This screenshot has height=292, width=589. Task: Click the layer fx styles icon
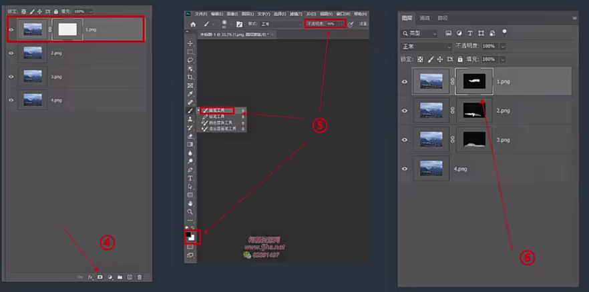tap(90, 277)
